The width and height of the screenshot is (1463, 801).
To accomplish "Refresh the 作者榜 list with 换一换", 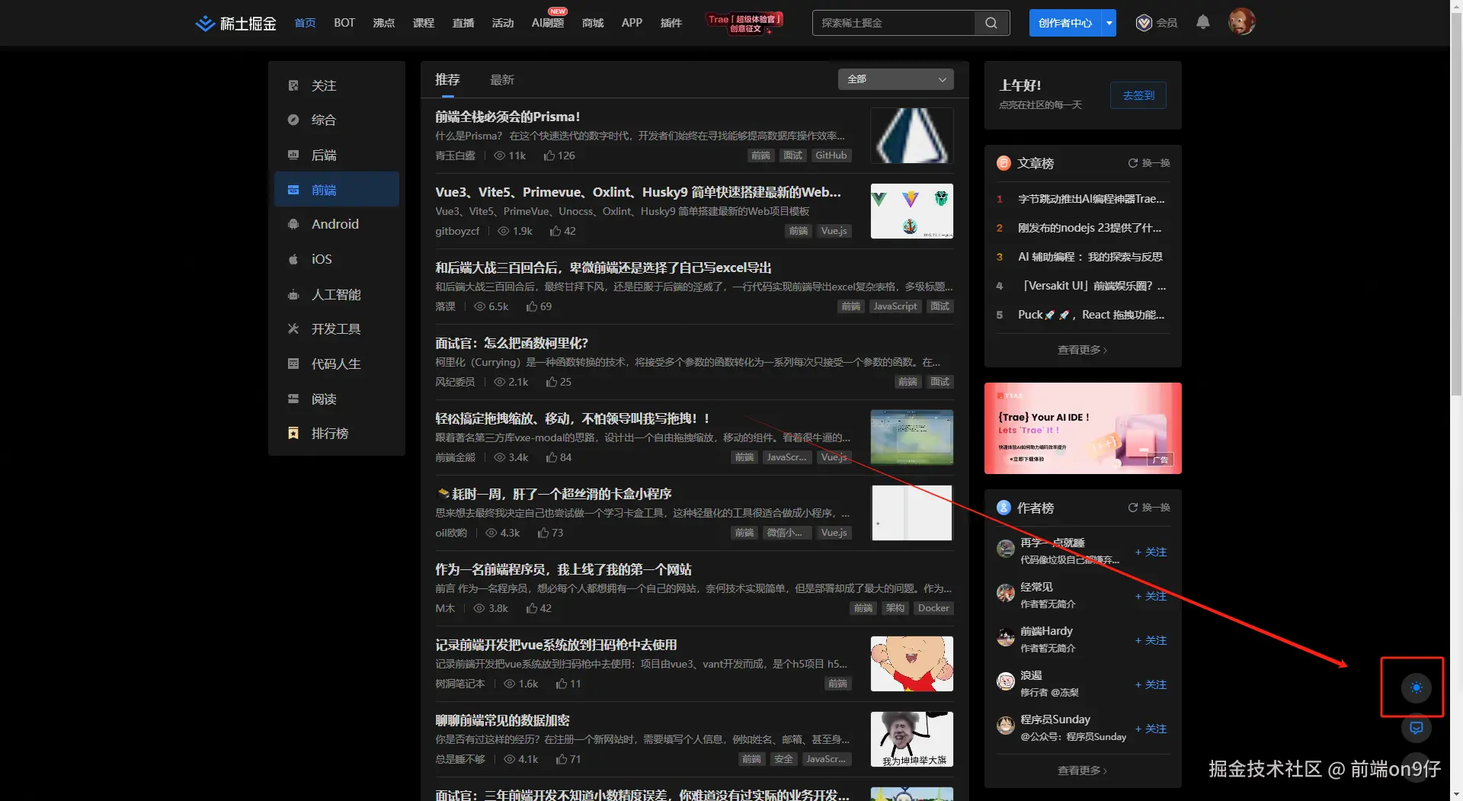I will coord(1149,508).
